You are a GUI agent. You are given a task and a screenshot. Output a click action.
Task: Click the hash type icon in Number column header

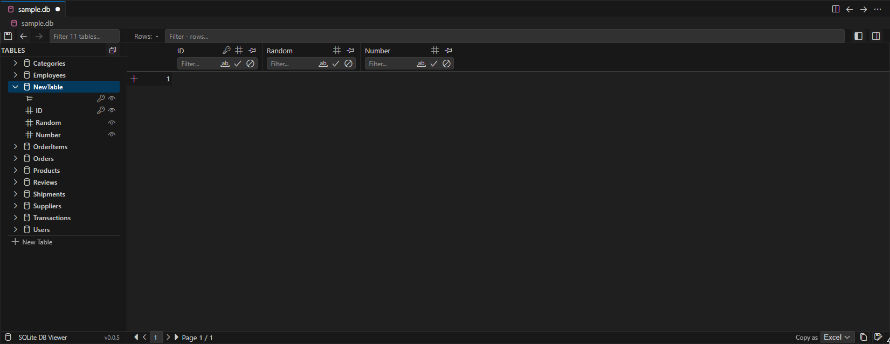point(435,50)
